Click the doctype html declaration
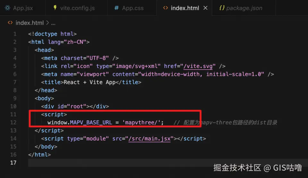 point(52,34)
